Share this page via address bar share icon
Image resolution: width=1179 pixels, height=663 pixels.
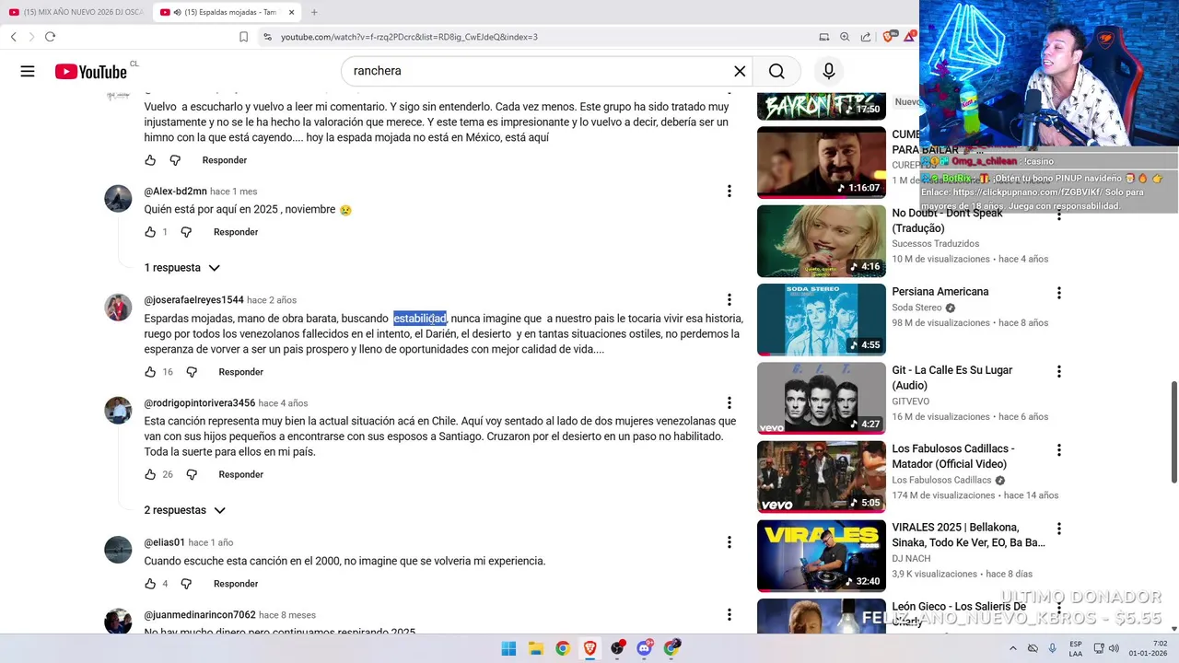coord(866,37)
